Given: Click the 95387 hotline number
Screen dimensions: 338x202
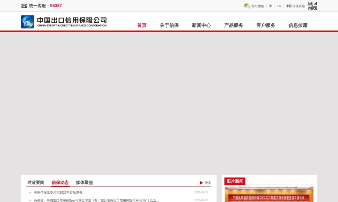Looking at the screenshot, I should point(56,6).
